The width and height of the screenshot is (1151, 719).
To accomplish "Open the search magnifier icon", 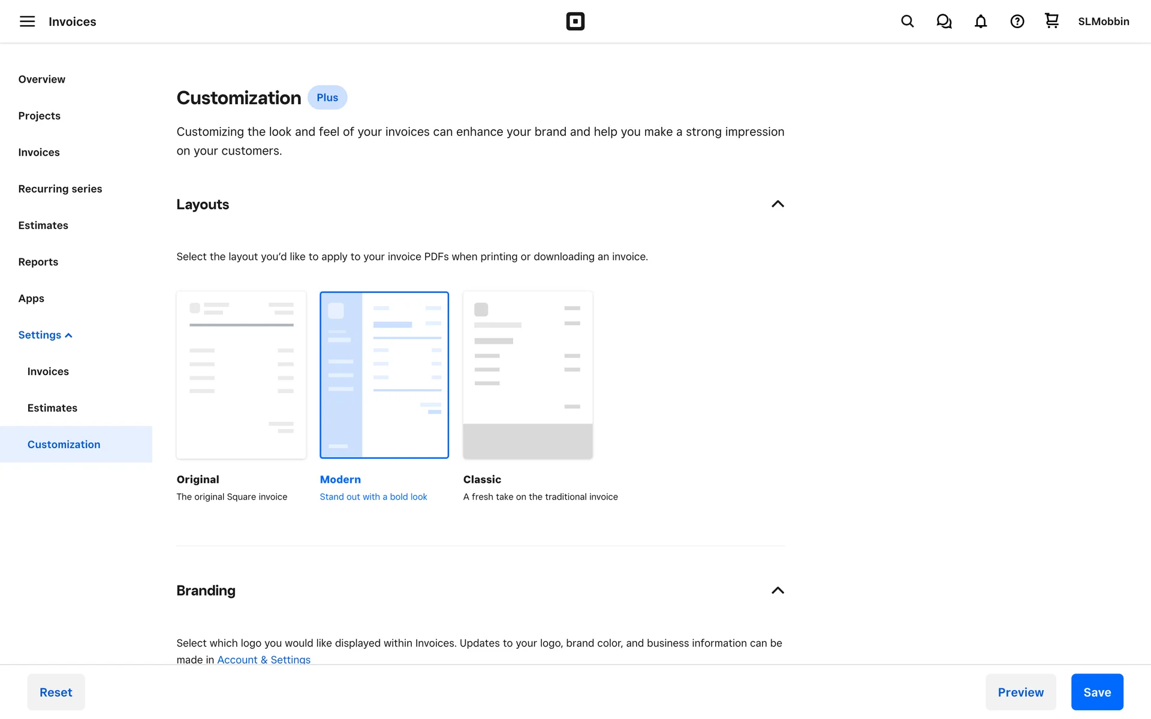I will 907,22.
